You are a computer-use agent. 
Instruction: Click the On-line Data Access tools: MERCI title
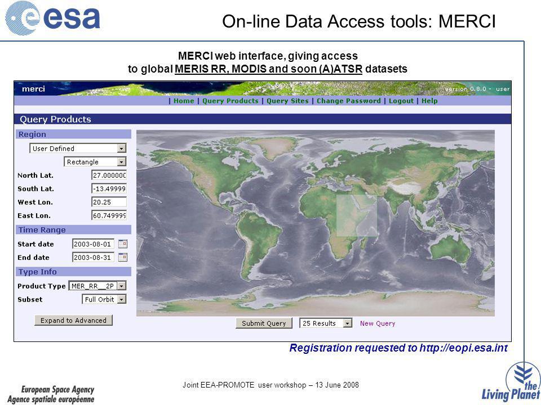[x=359, y=21]
